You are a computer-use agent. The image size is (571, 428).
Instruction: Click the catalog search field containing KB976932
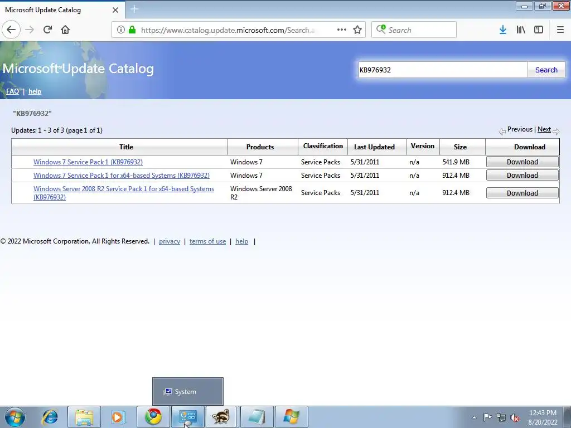pos(443,70)
